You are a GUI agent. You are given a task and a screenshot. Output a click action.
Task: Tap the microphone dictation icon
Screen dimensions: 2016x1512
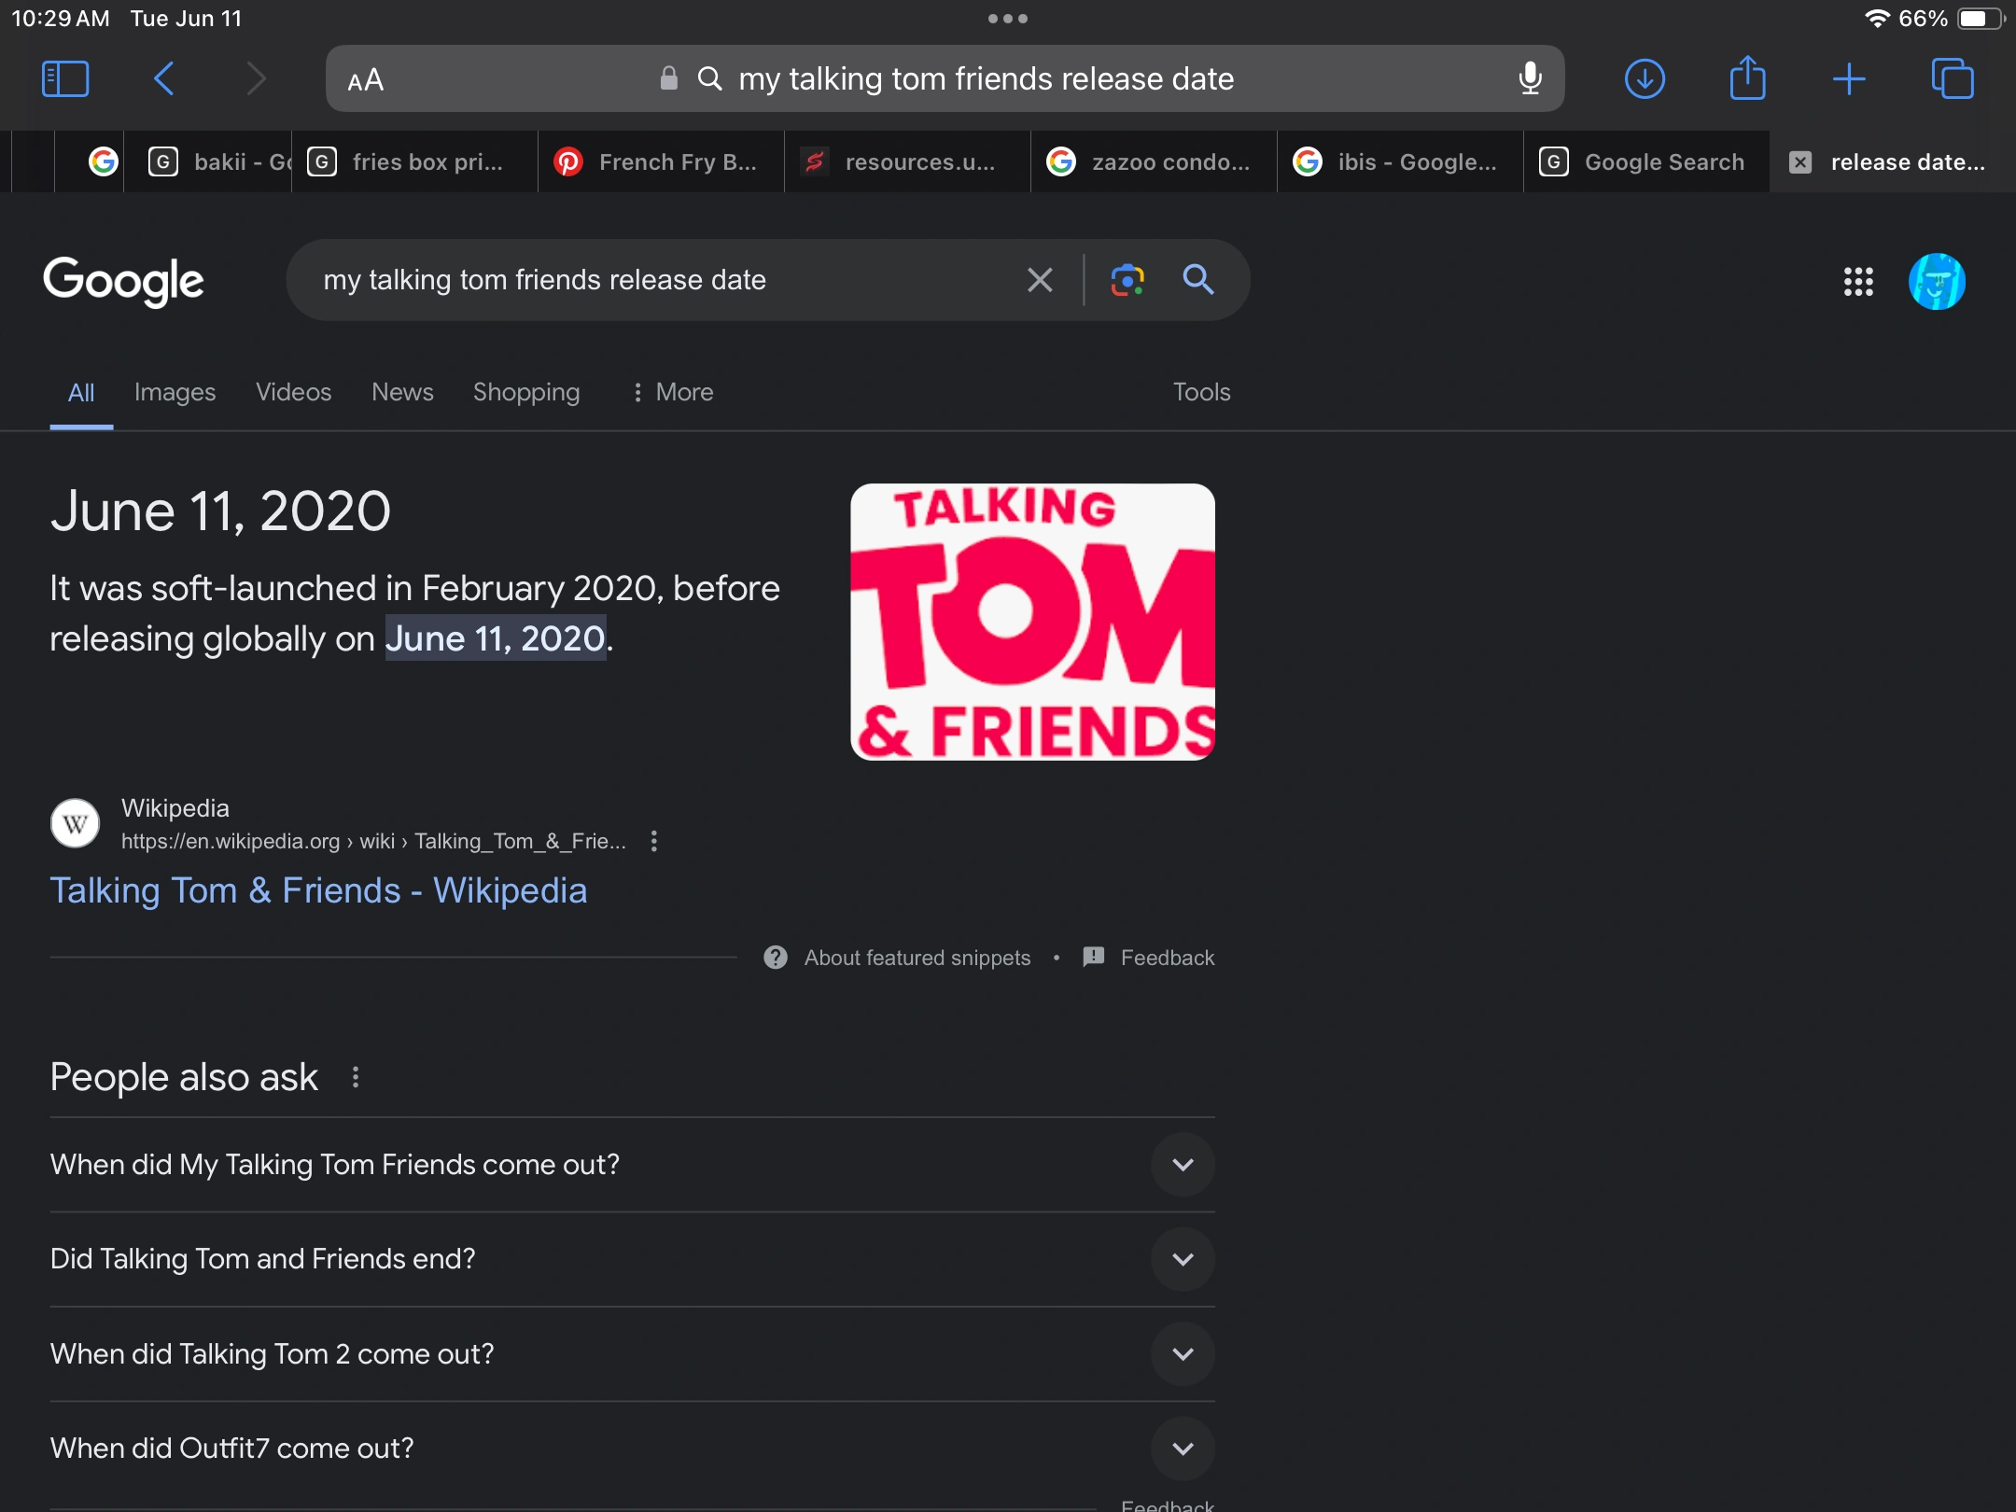tap(1530, 79)
